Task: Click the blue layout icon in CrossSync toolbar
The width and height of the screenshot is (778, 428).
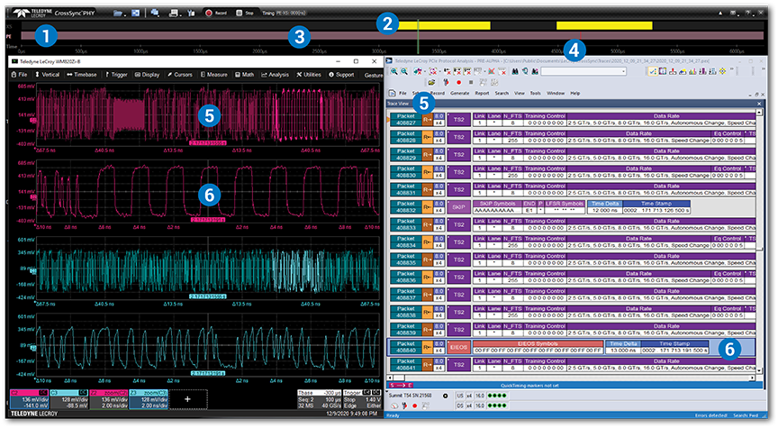Action: (x=135, y=13)
